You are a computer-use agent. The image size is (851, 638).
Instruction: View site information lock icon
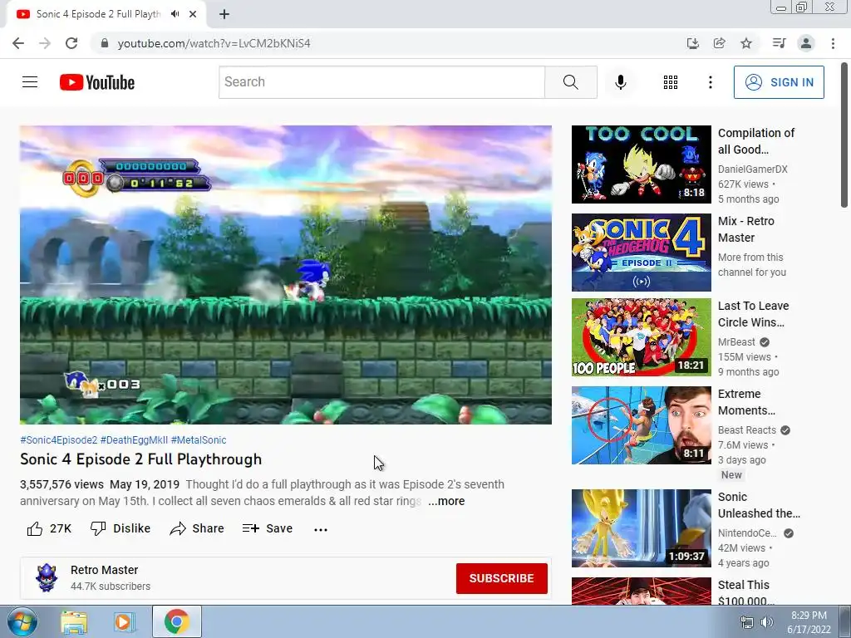[105, 43]
